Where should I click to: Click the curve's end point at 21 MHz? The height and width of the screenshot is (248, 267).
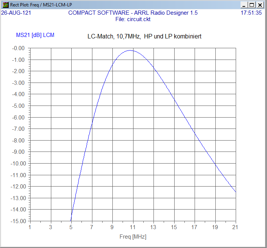pos(236,192)
